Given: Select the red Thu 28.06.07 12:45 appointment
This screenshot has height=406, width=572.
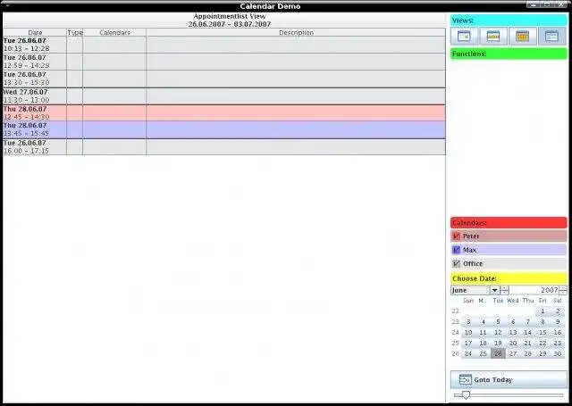Looking at the screenshot, I should (x=224, y=113).
